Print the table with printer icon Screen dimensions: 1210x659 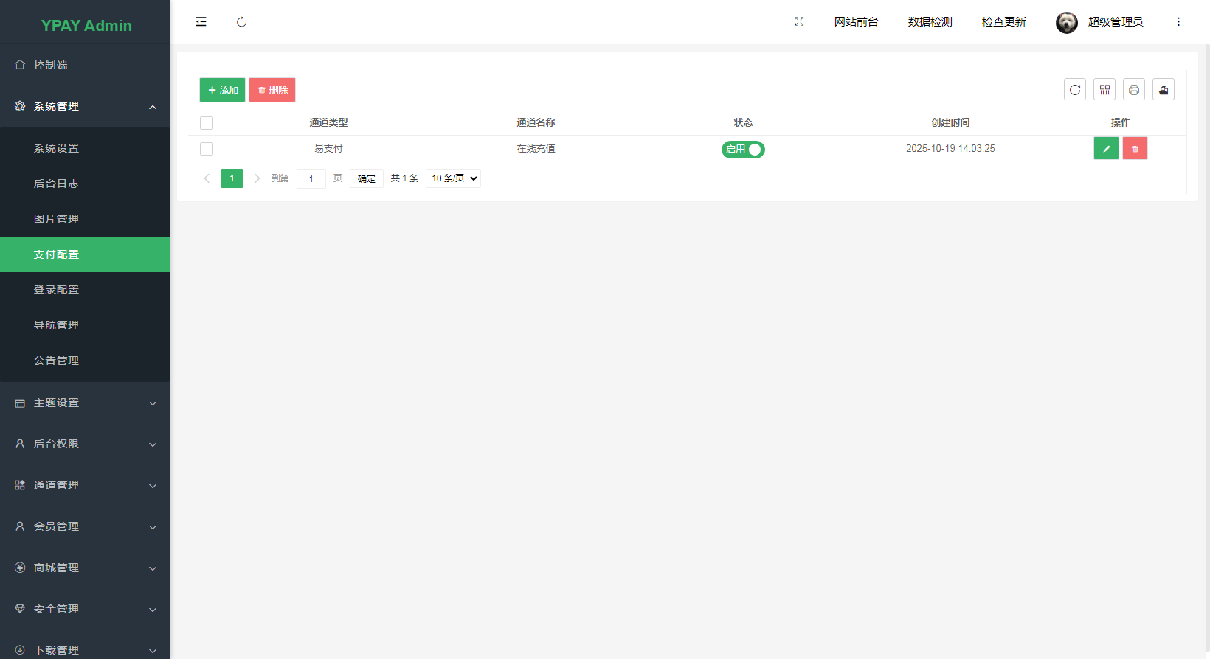coord(1134,90)
